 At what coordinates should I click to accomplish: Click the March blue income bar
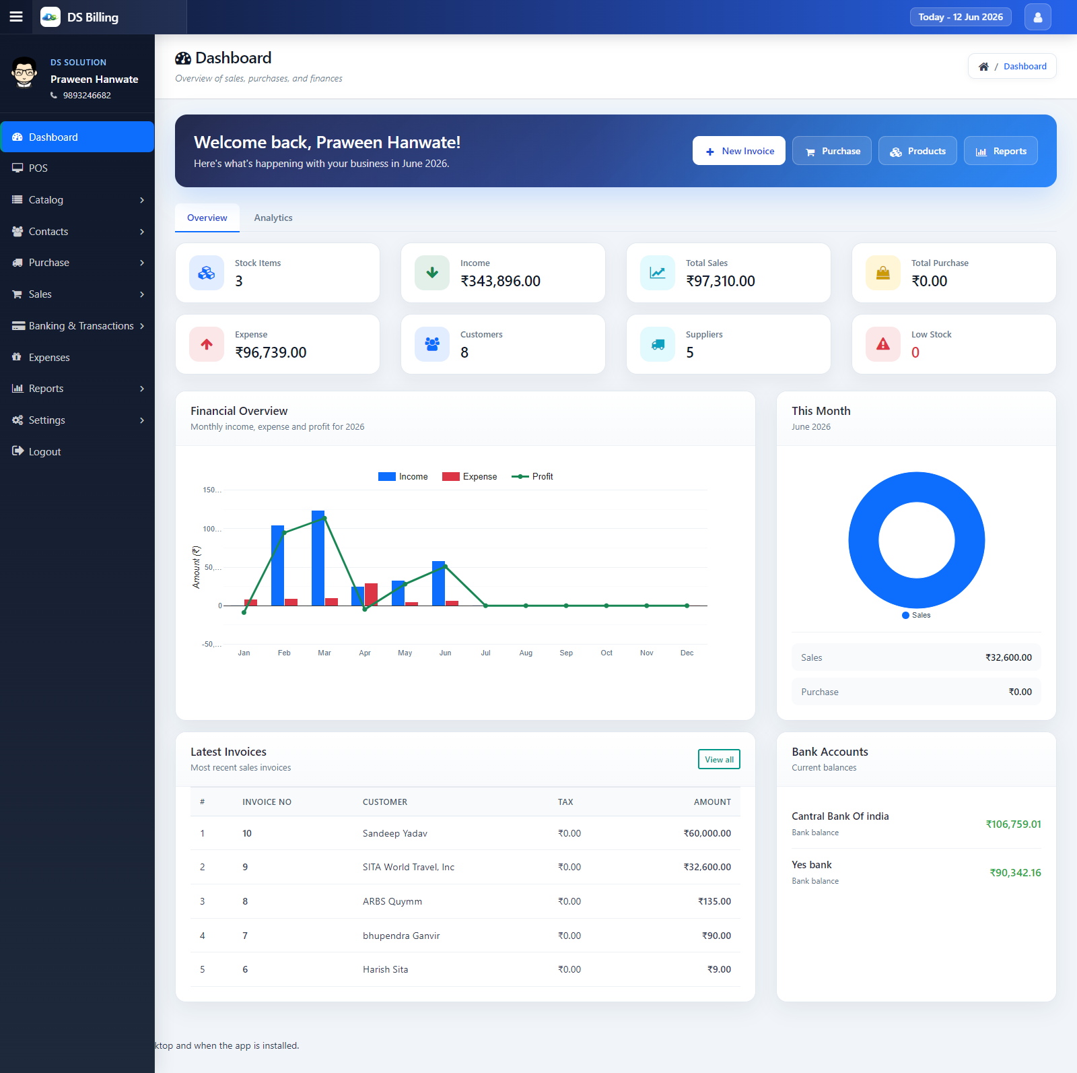click(x=318, y=558)
